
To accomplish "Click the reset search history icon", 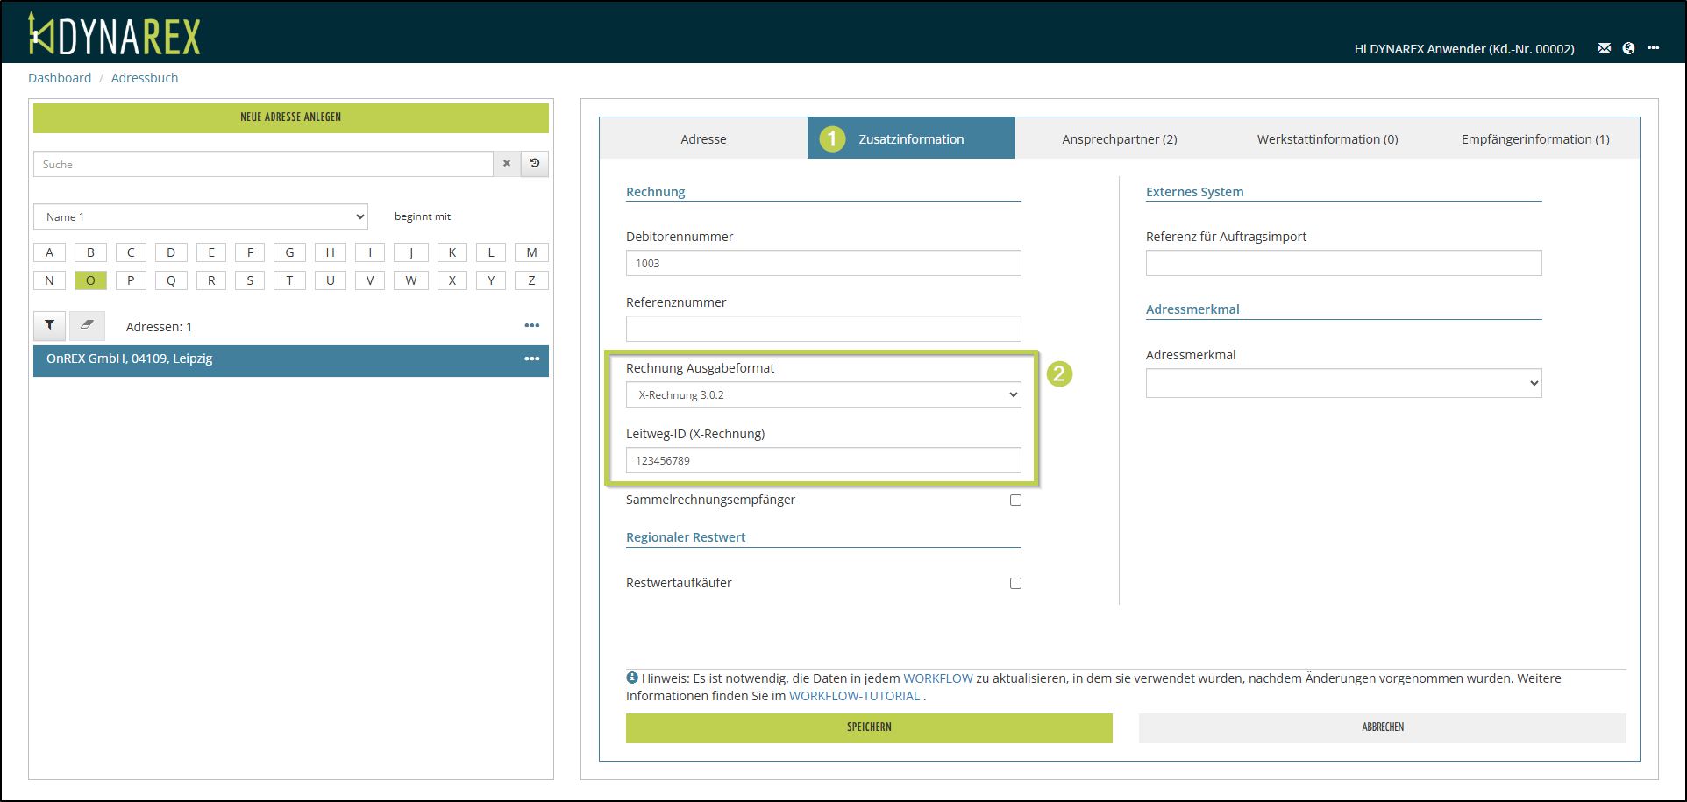I will (x=535, y=164).
